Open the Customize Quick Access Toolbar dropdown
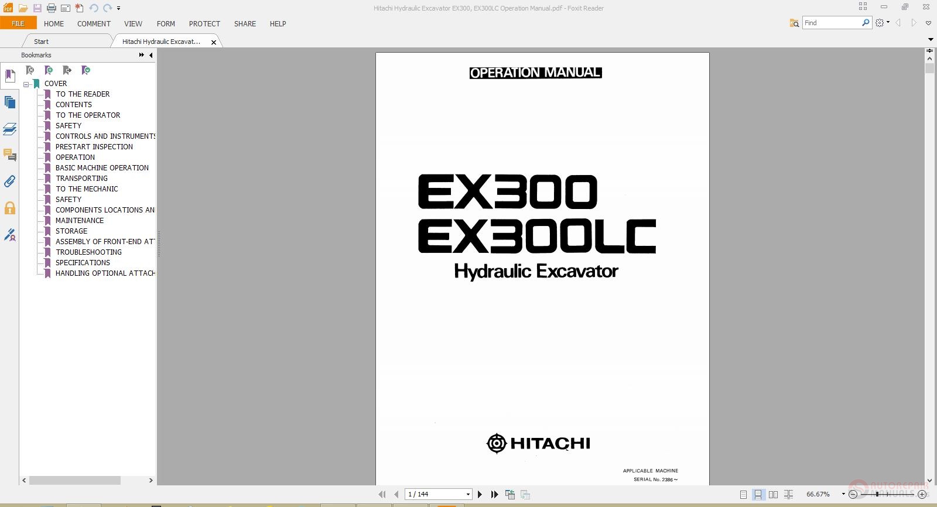This screenshot has width=937, height=507. pyautogui.click(x=118, y=8)
